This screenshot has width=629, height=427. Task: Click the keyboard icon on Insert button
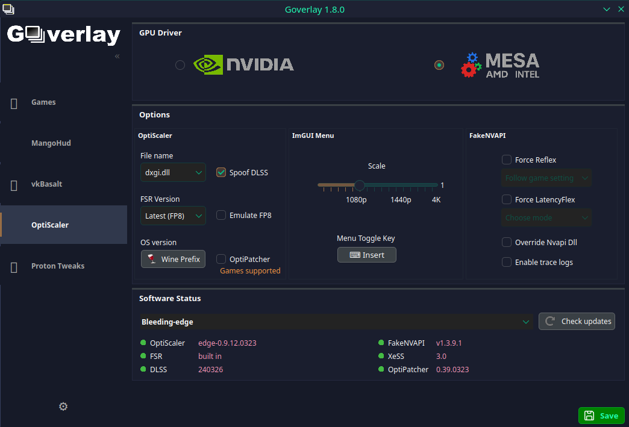355,255
